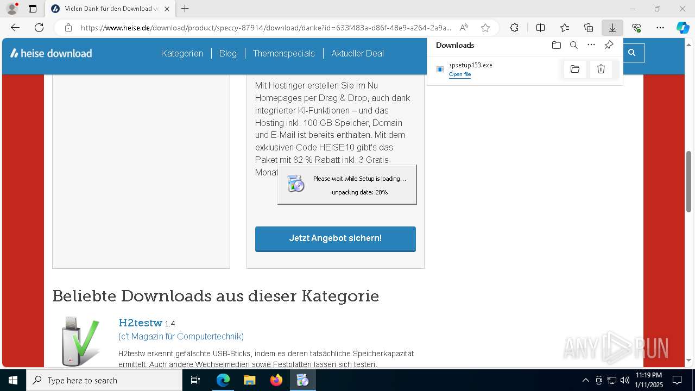Screen dimensions: 695x391
Task: Open Edge Settings and more menu
Action: pyautogui.click(x=660, y=28)
